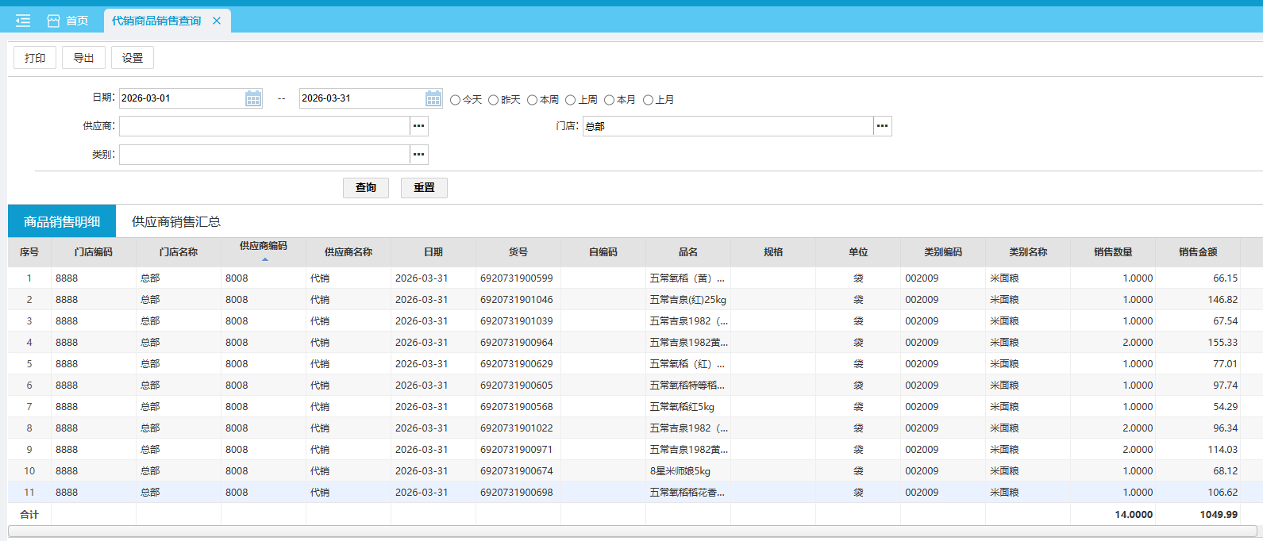Image resolution: width=1263 pixels, height=541 pixels.
Task: Open end date calendar picker
Action: [433, 98]
